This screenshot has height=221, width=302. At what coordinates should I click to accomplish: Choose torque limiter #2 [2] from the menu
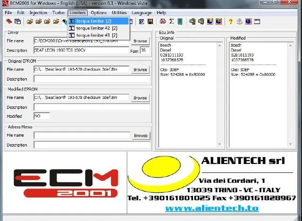click(99, 28)
